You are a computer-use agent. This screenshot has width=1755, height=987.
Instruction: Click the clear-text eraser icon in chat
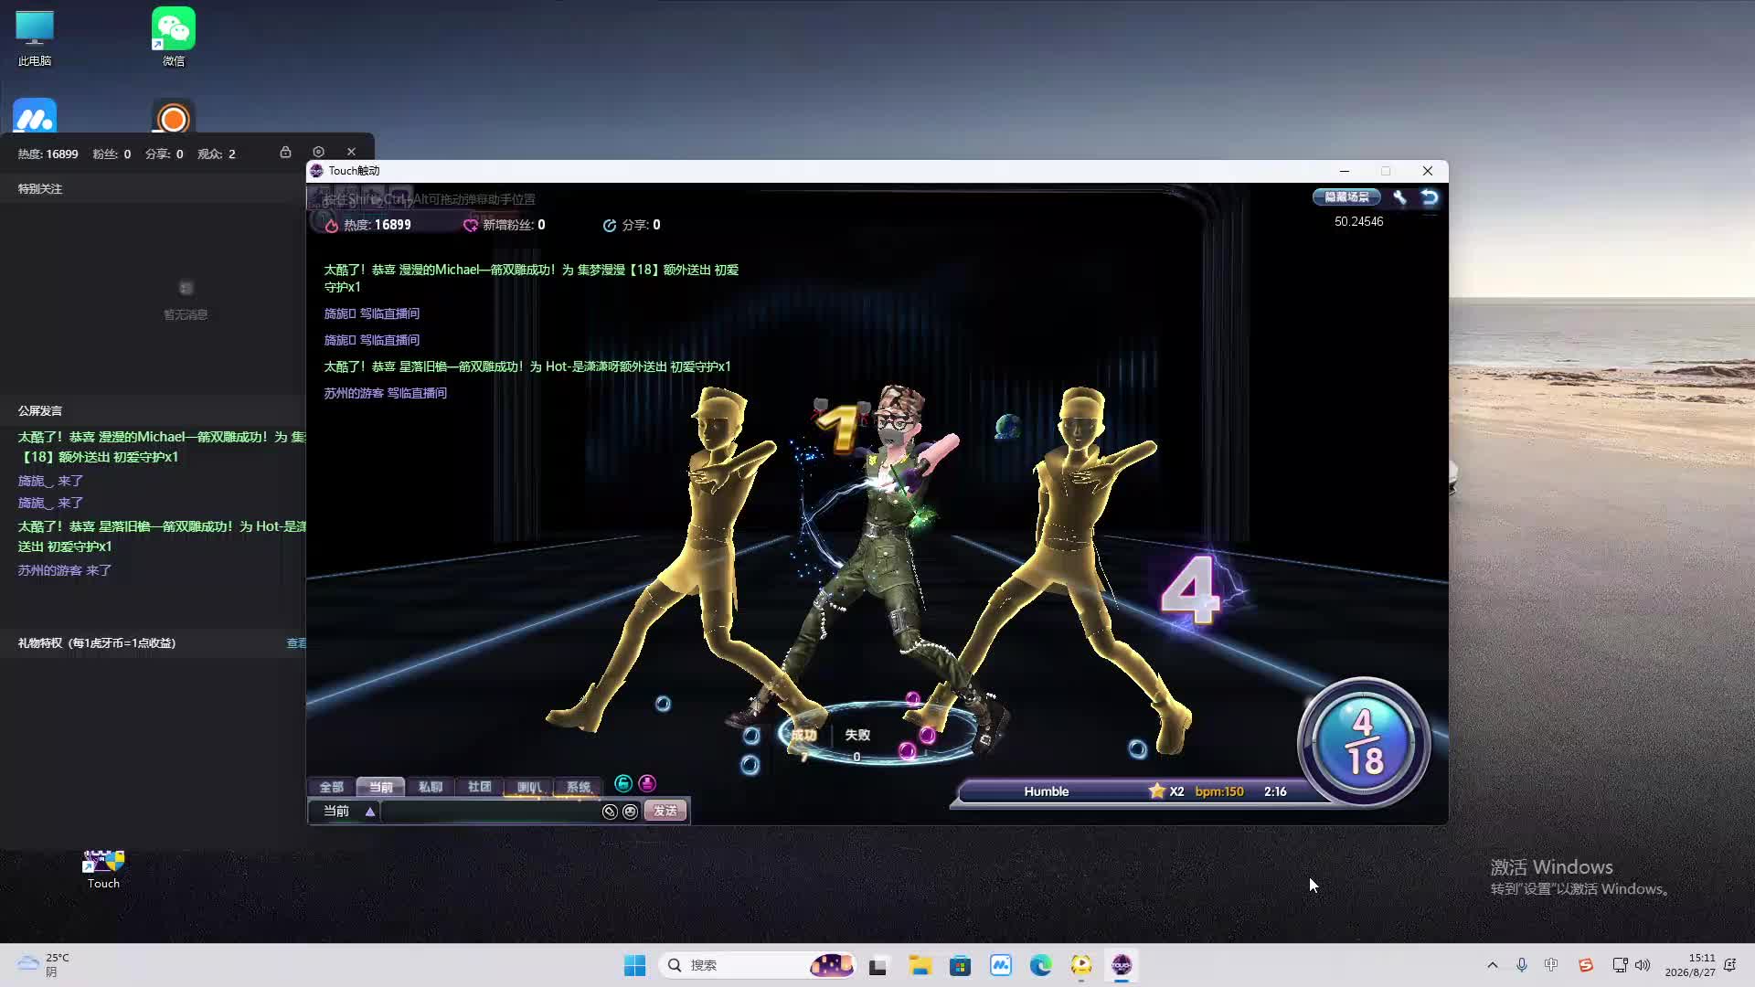click(610, 812)
